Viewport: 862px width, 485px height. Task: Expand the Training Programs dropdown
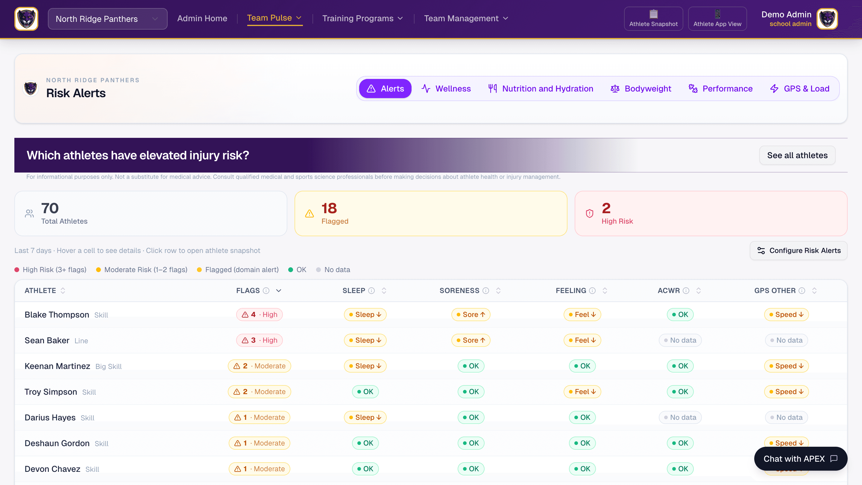coord(362,18)
